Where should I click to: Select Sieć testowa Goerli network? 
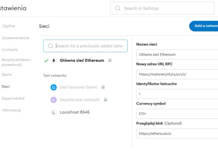(78, 87)
